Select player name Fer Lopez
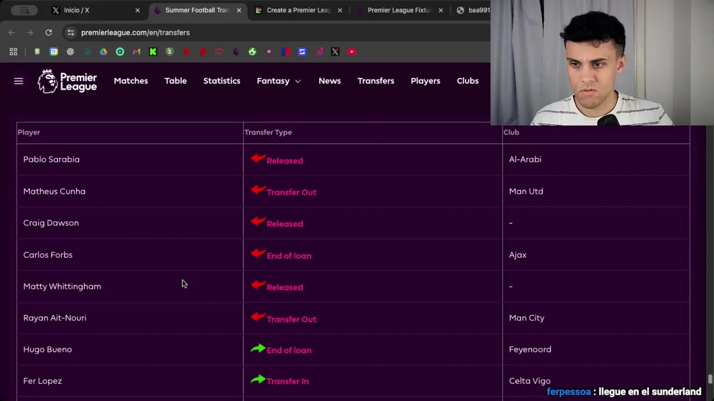 pyautogui.click(x=42, y=381)
